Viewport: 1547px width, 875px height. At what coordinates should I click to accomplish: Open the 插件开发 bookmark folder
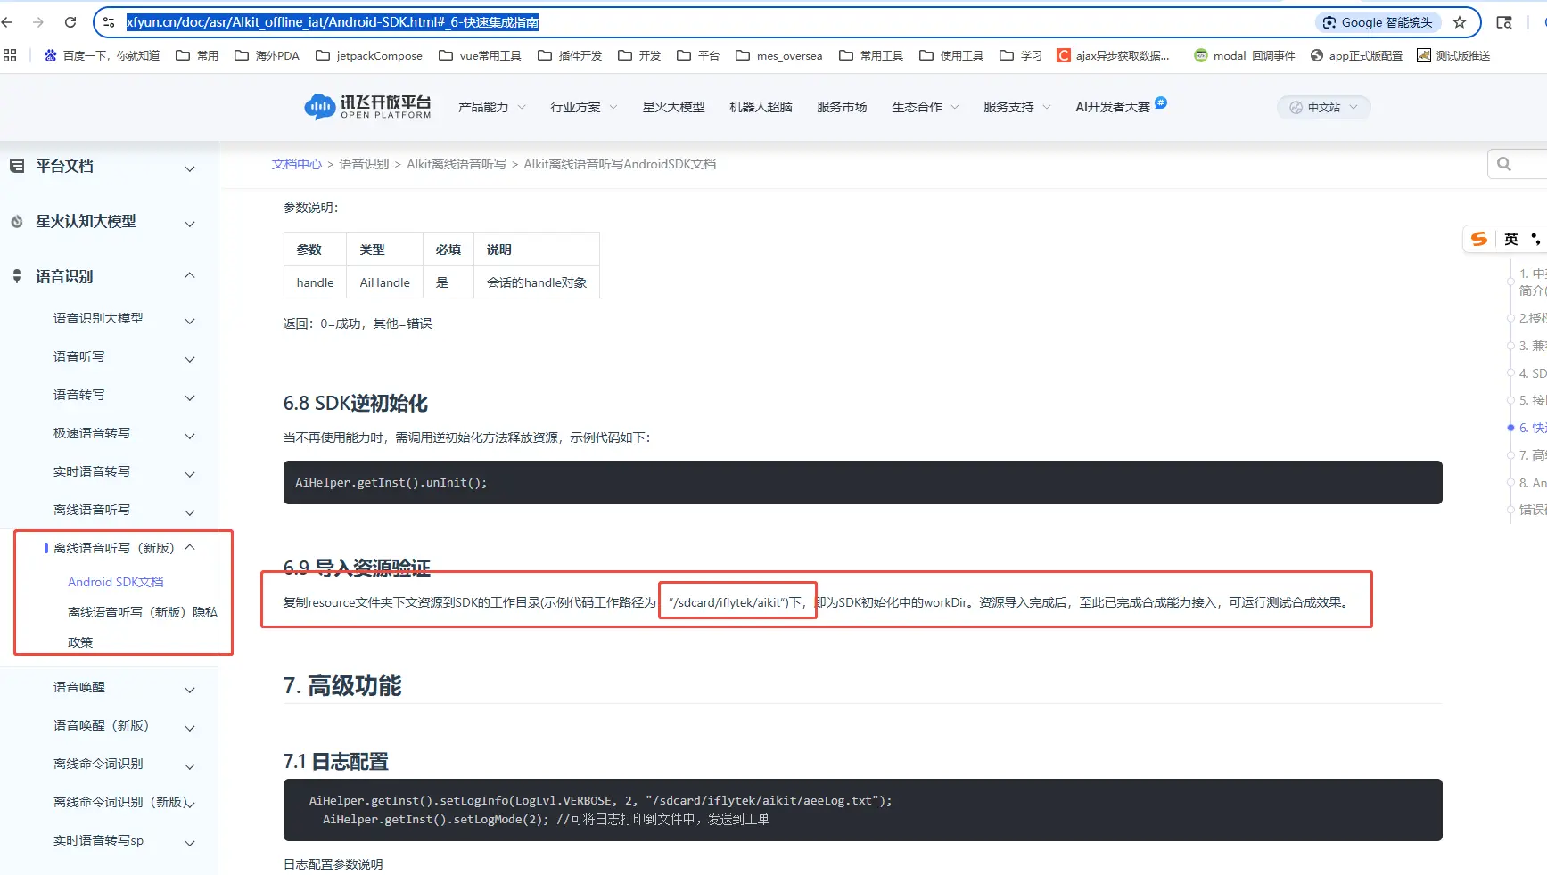(570, 55)
